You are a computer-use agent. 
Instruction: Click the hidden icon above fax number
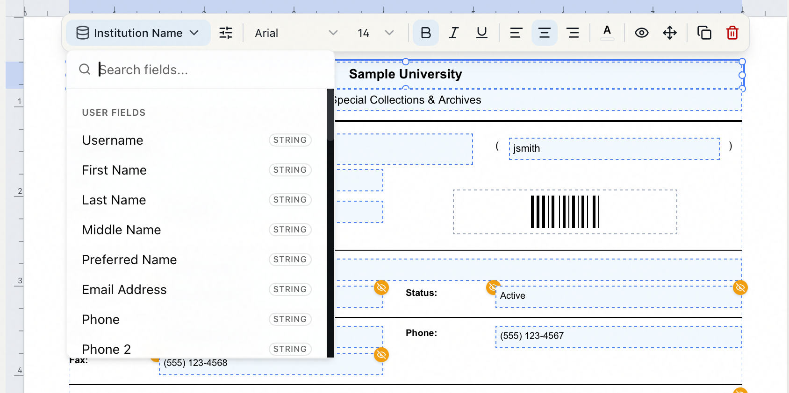pyautogui.click(x=381, y=355)
